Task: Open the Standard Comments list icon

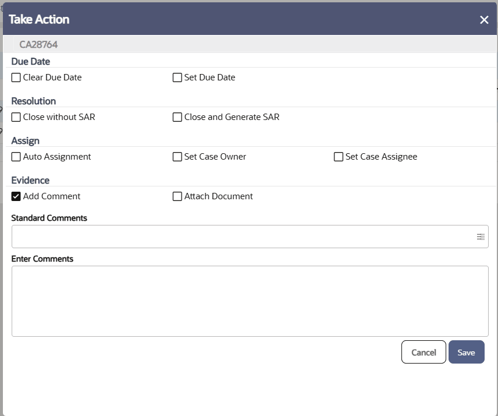Action: tap(481, 237)
